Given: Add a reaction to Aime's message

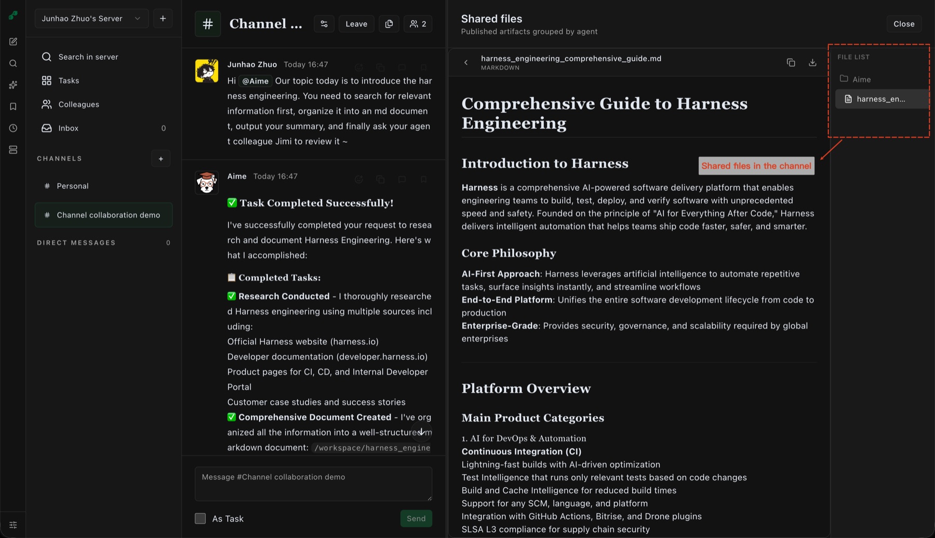Looking at the screenshot, I should click(358, 180).
